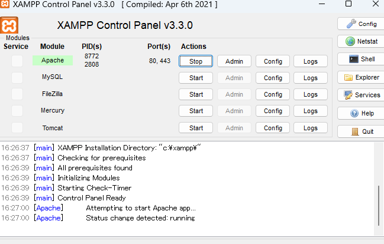Start the Tomcat module
This screenshot has width=384, height=244.
click(196, 128)
